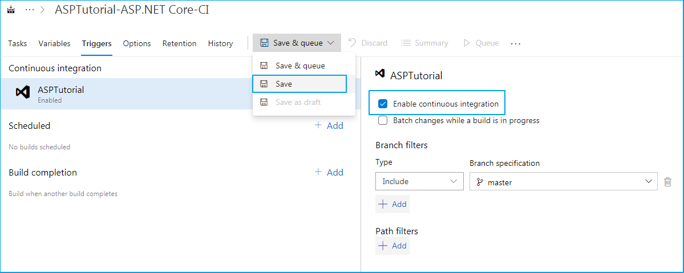Click the Summary list icon
The width and height of the screenshot is (684, 273).
[x=406, y=43]
